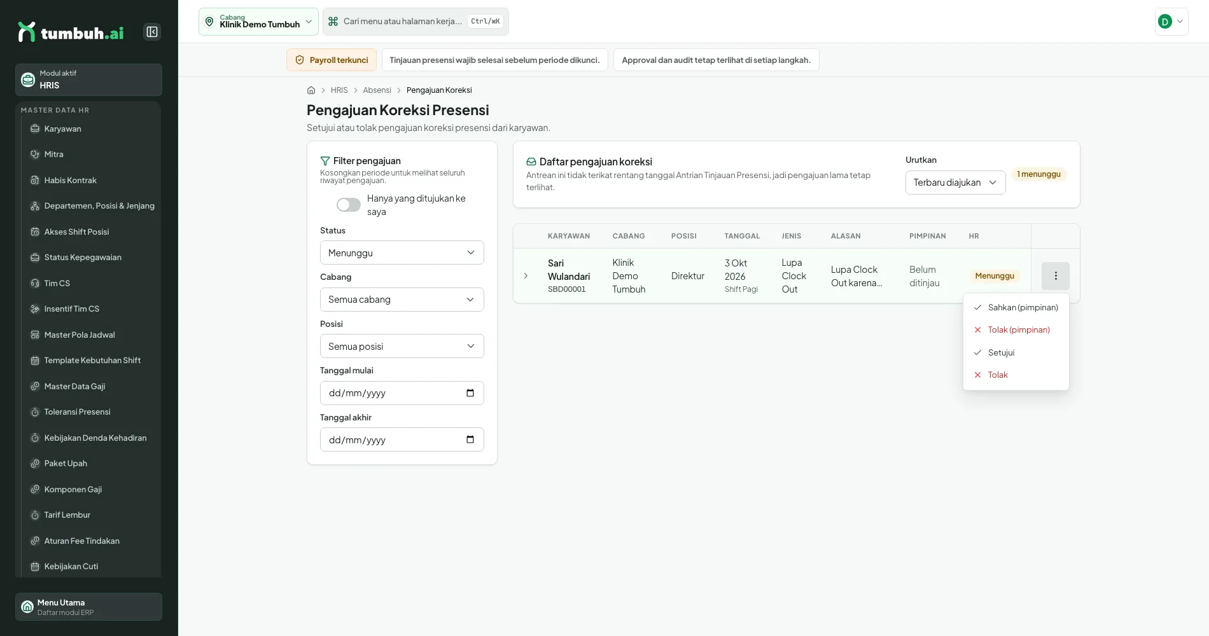Click the Akses Shift Posisi icon
This screenshot has width=1209, height=636.
tap(35, 232)
